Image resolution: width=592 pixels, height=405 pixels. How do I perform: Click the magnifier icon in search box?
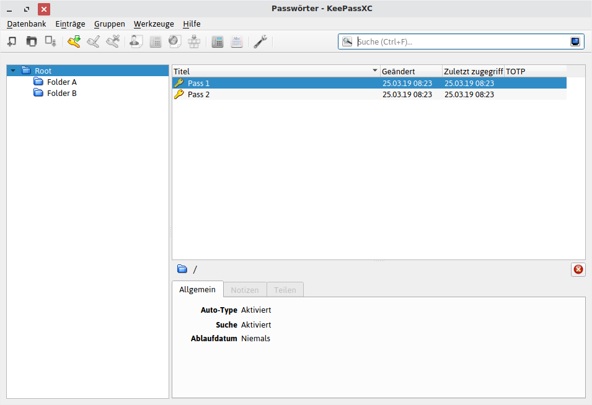click(x=347, y=41)
